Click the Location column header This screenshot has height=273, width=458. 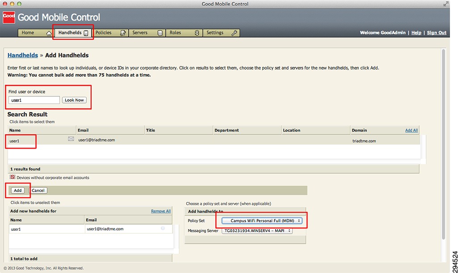pos(316,130)
